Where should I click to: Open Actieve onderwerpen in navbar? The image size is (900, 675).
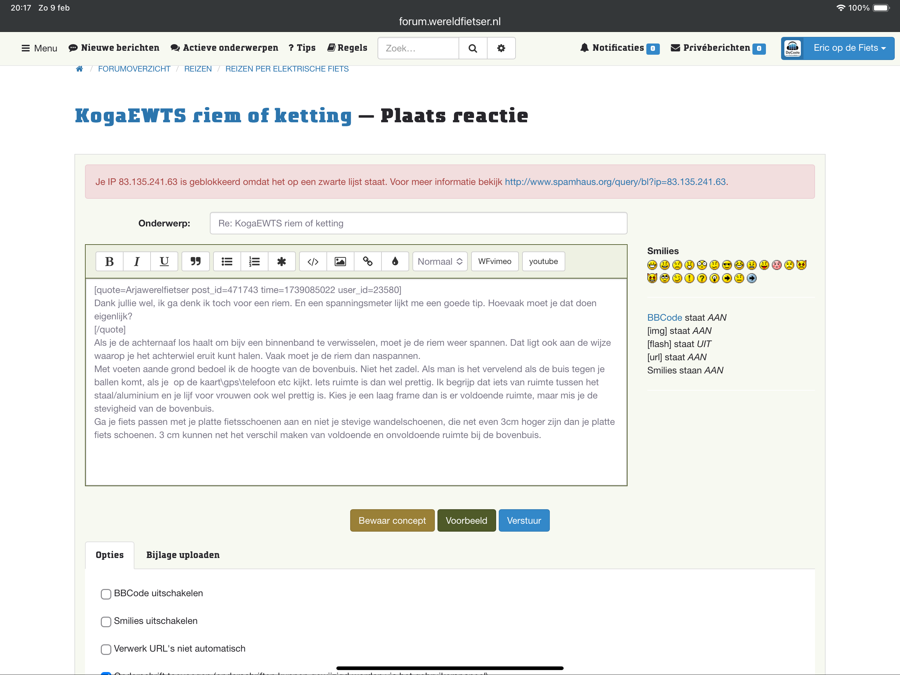pyautogui.click(x=225, y=48)
